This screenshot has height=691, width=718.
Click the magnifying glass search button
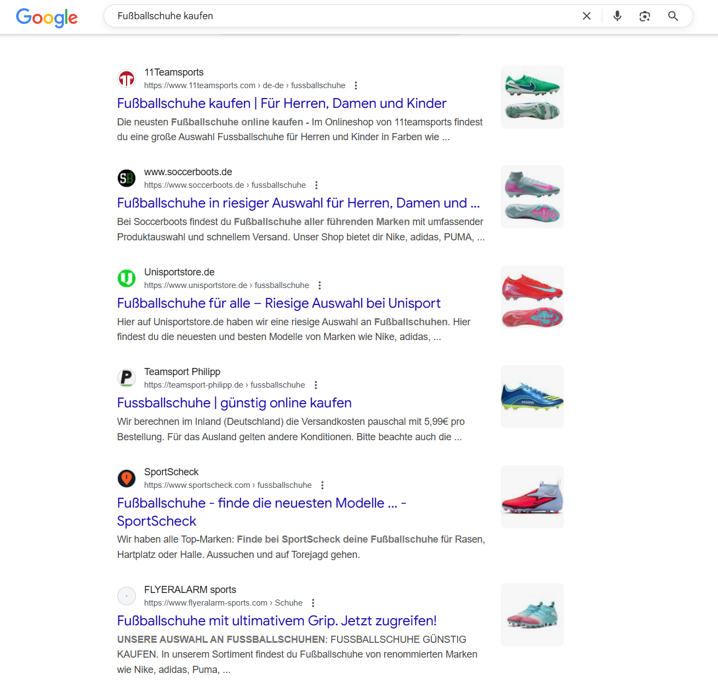tap(673, 16)
